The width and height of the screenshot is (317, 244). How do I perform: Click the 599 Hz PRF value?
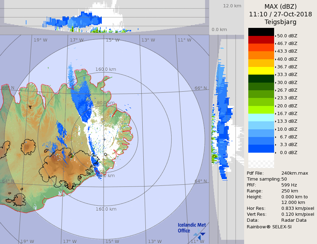point(289,185)
